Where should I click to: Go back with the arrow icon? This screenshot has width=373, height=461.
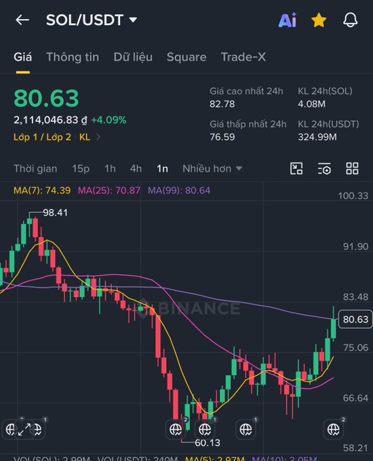(x=22, y=20)
